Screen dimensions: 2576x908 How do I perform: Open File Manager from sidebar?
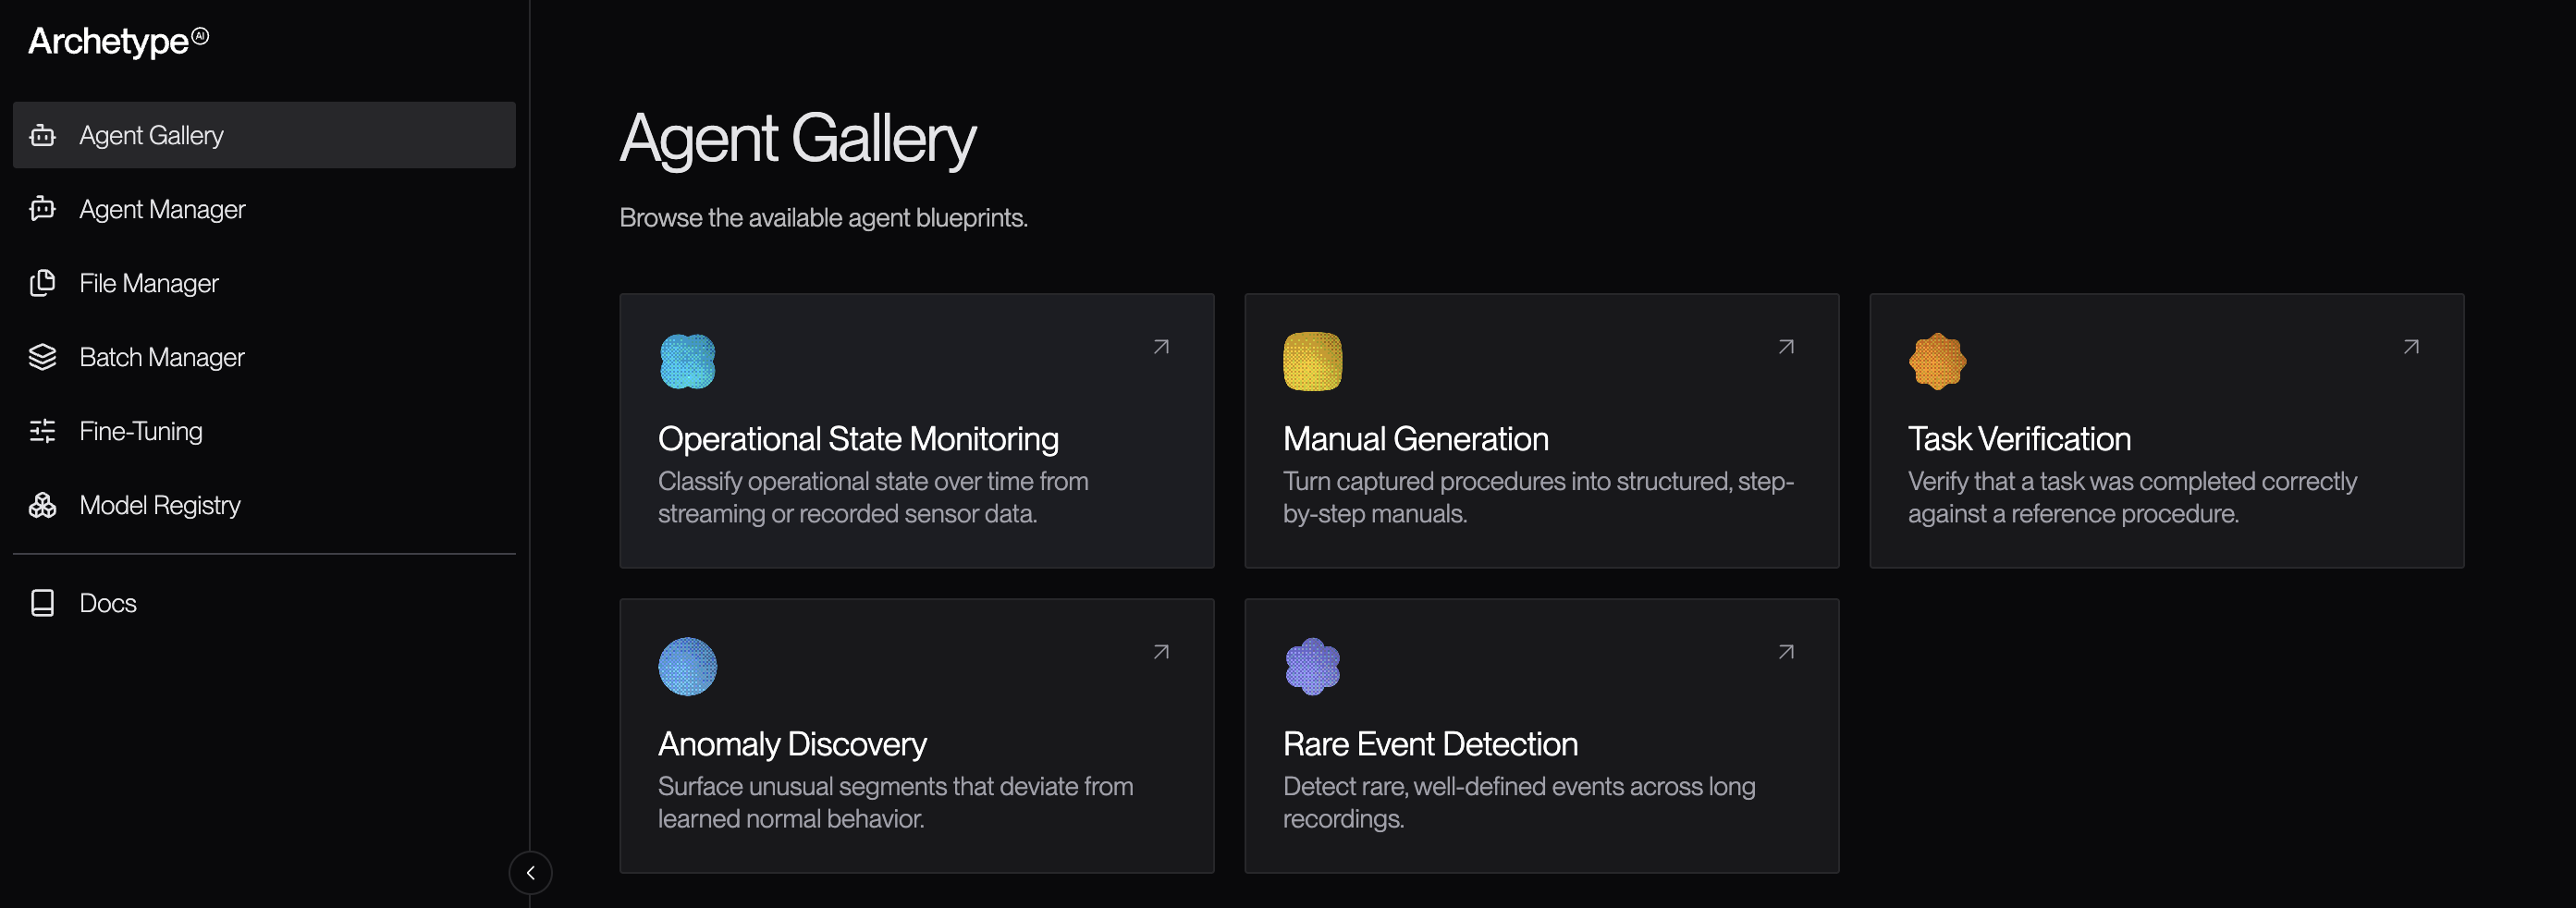click(264, 283)
